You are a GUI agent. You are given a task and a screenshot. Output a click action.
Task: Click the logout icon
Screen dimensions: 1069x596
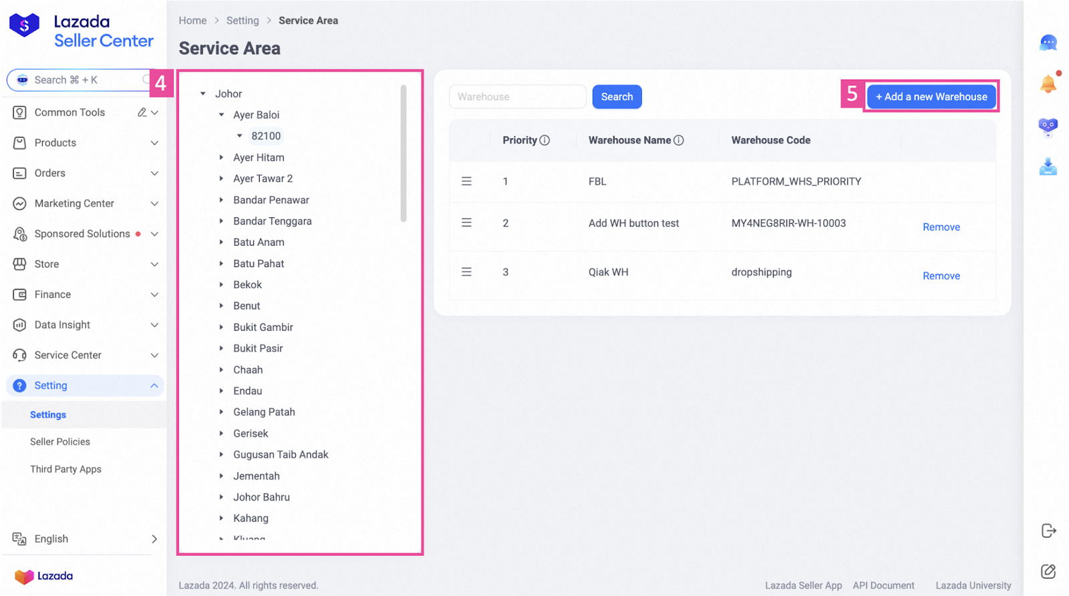point(1048,531)
